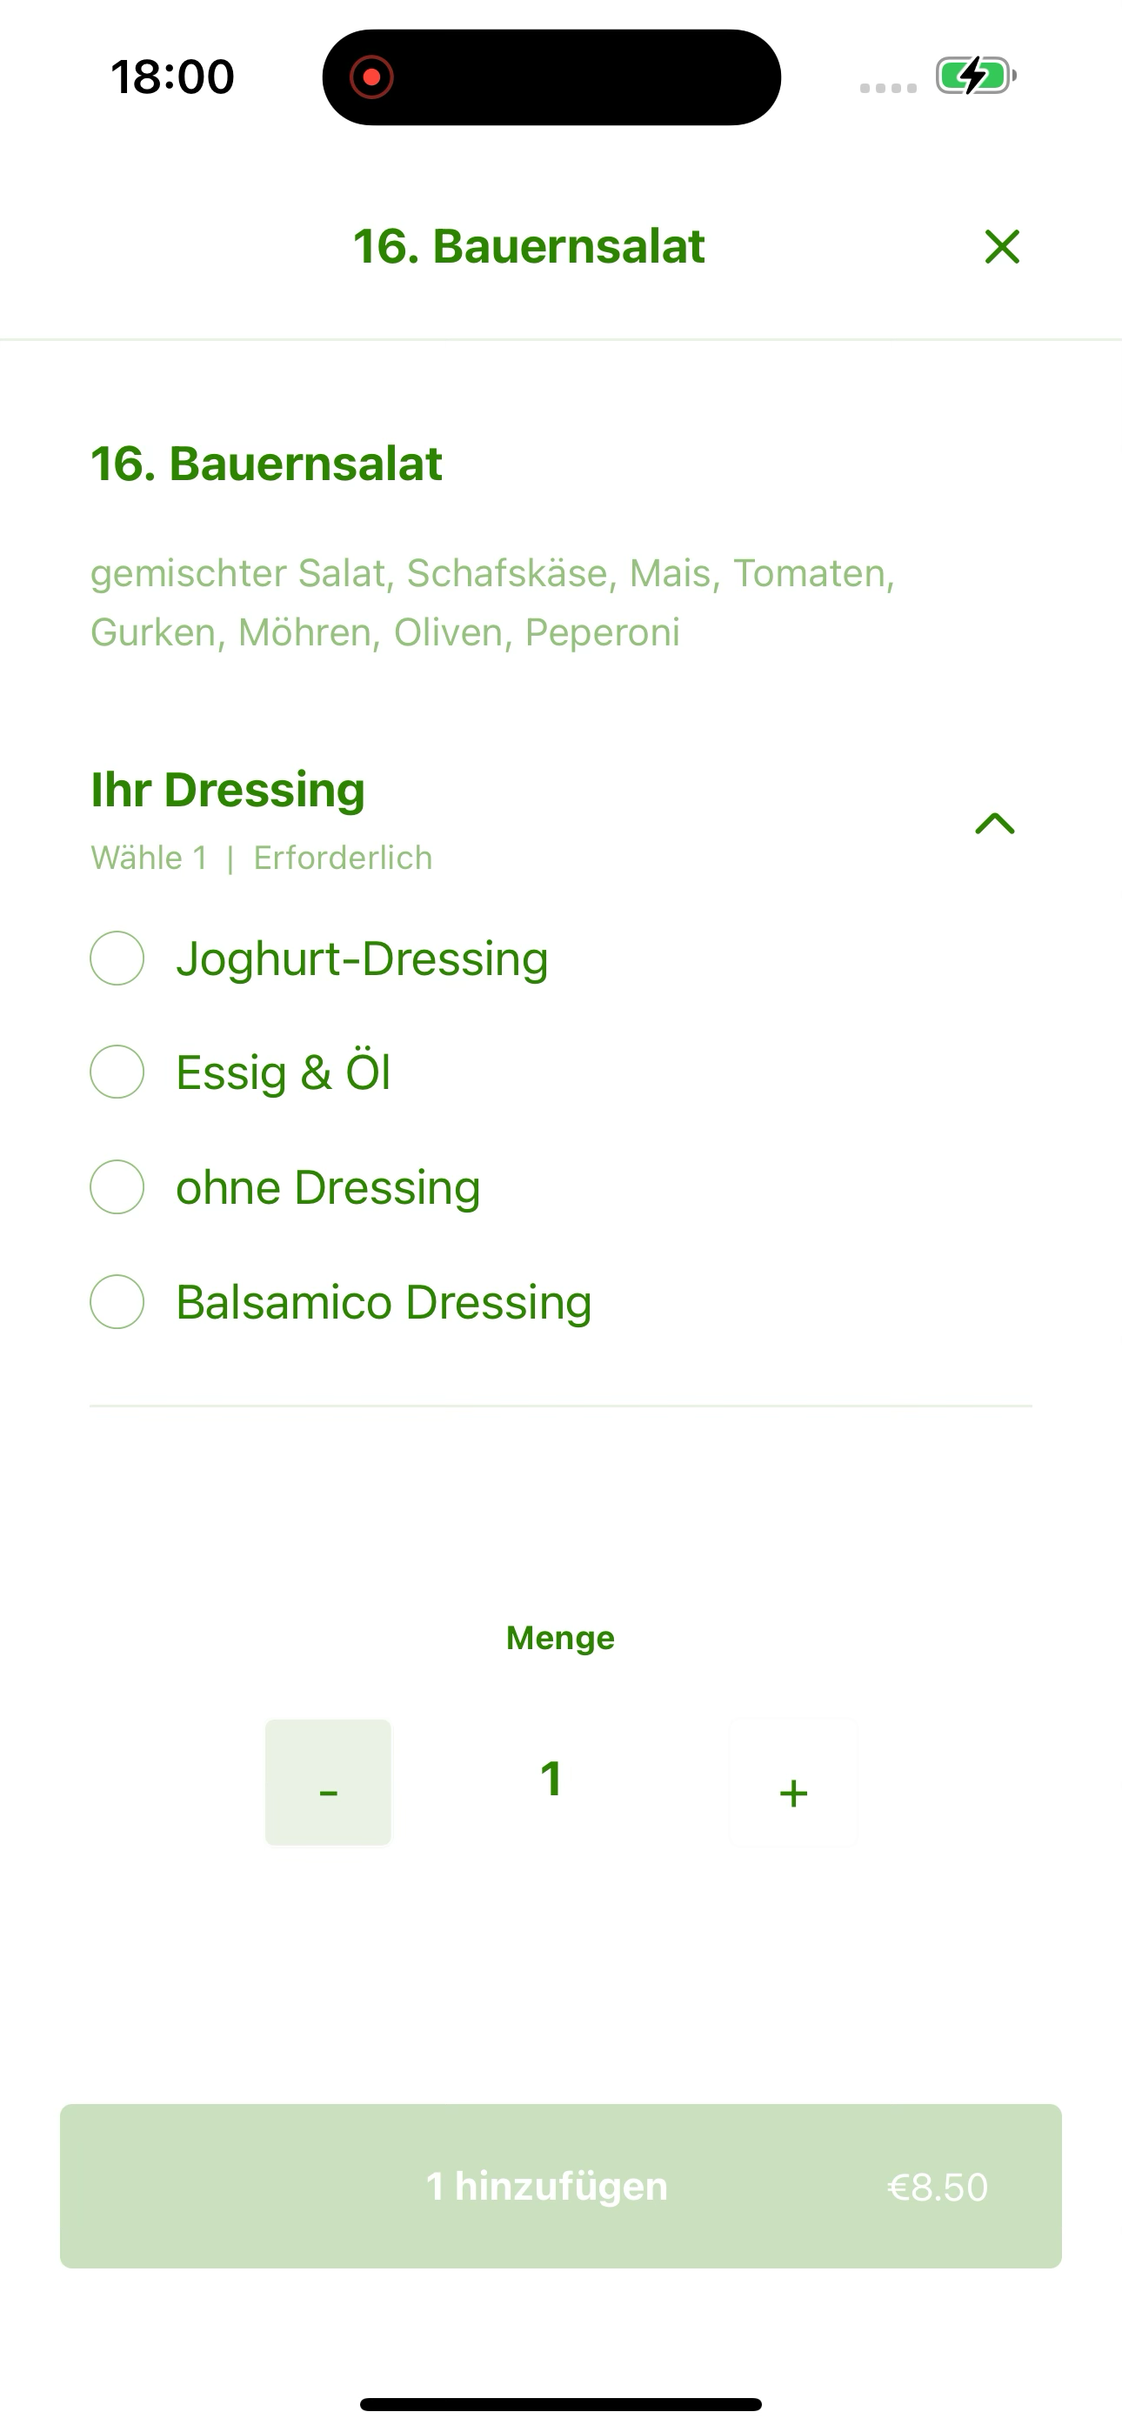This screenshot has width=1122, height=2432.
Task: Select the ohne Dressing radio button
Action: 117,1186
